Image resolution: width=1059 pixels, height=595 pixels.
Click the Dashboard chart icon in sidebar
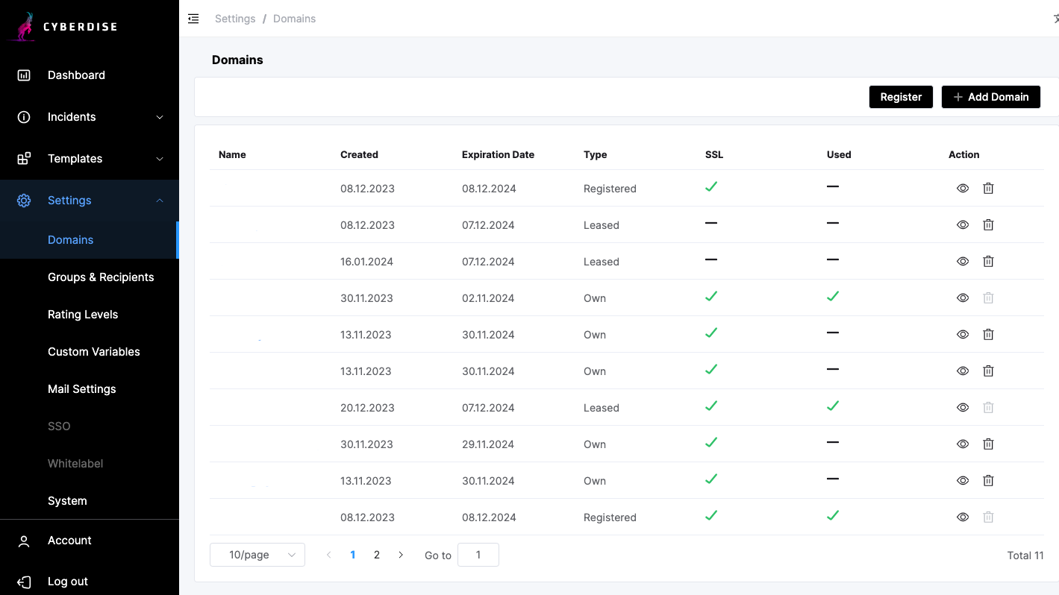[24, 75]
